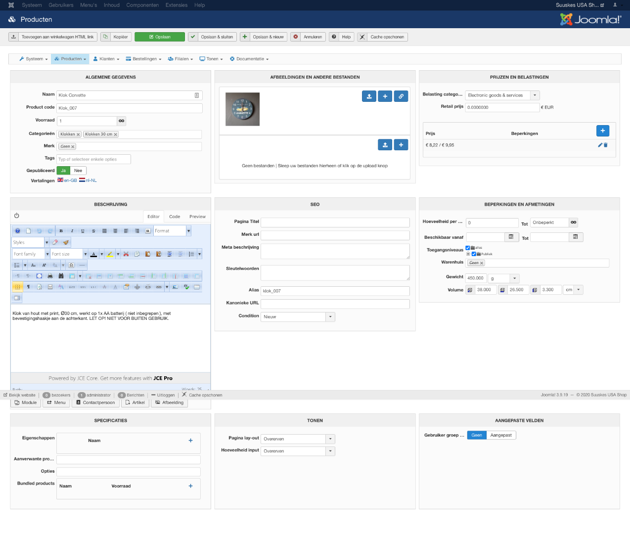Open calendar for Beschikbaar vanaf date
Screen dimensions: 630x534
pos(511,237)
